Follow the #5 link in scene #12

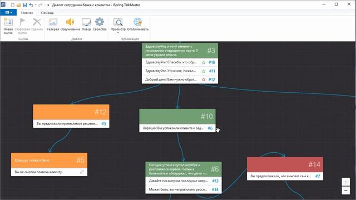tap(104, 124)
